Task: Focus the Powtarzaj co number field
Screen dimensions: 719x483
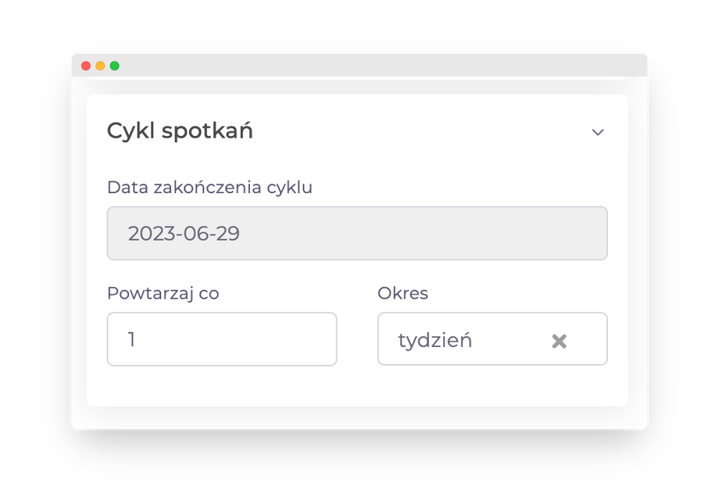Action: 222,339
